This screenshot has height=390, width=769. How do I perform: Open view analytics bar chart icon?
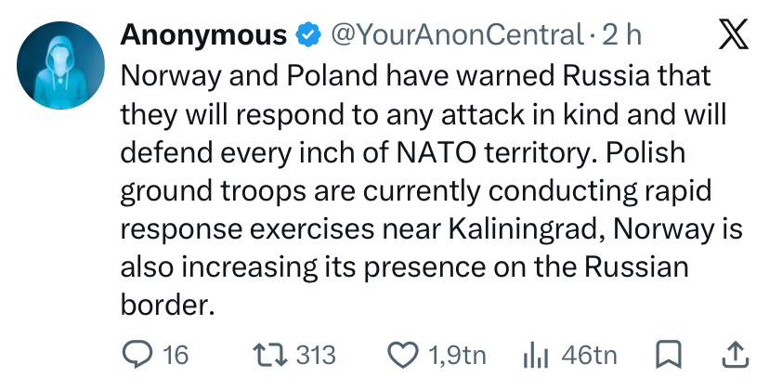[535, 355]
